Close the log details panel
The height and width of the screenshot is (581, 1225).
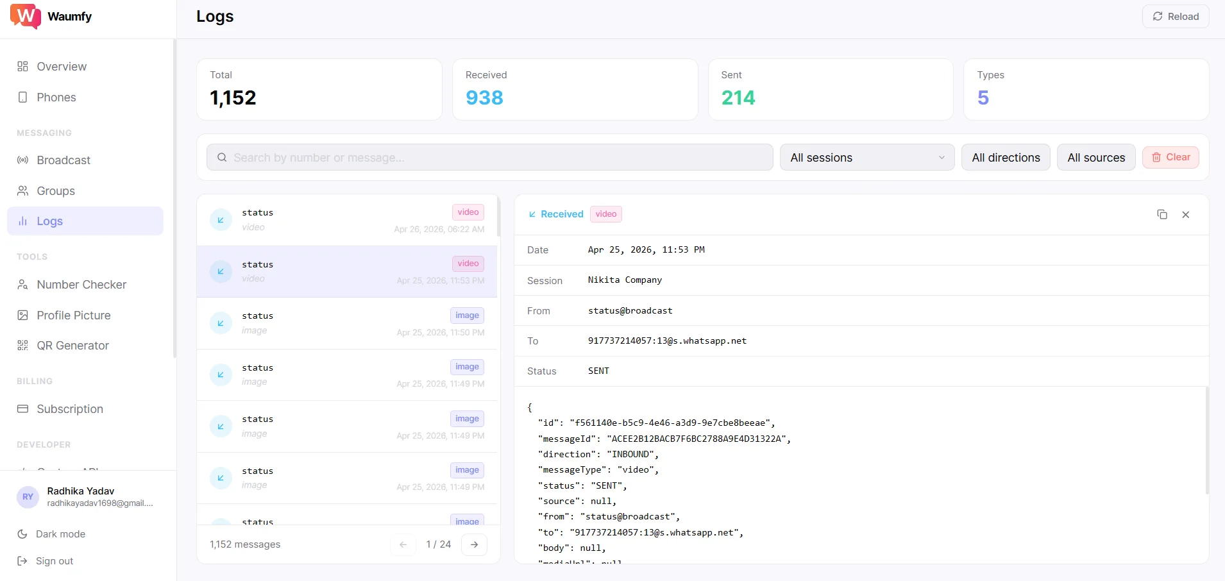click(x=1185, y=215)
